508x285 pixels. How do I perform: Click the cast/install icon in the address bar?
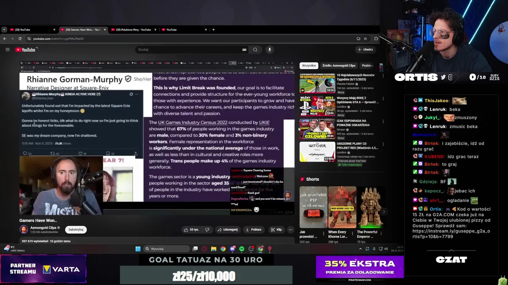click(358, 39)
